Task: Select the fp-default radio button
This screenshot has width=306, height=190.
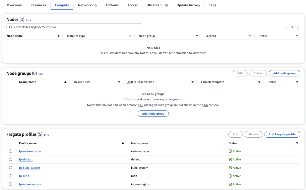Action: [x=10, y=159]
